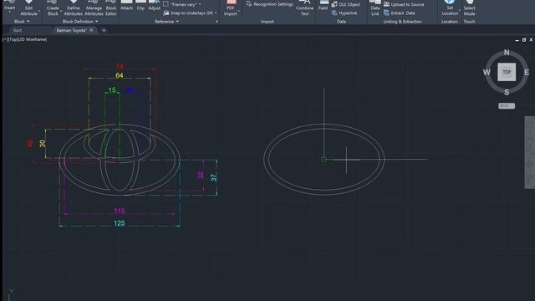Click the TOP face of the ViewCube
The height and width of the screenshot is (301, 535).
507,72
